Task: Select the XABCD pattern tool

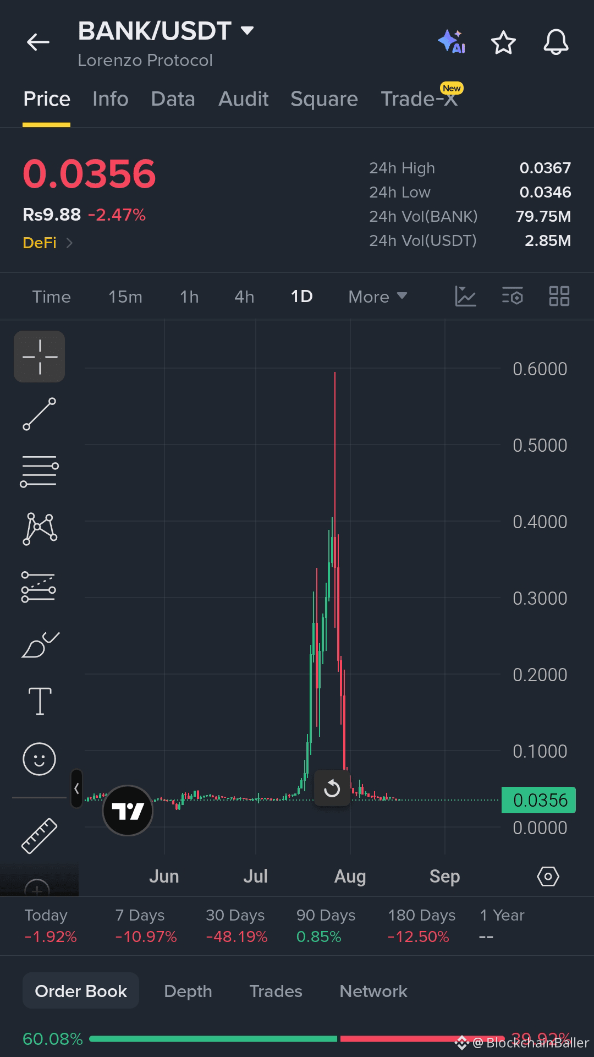Action: (x=40, y=529)
